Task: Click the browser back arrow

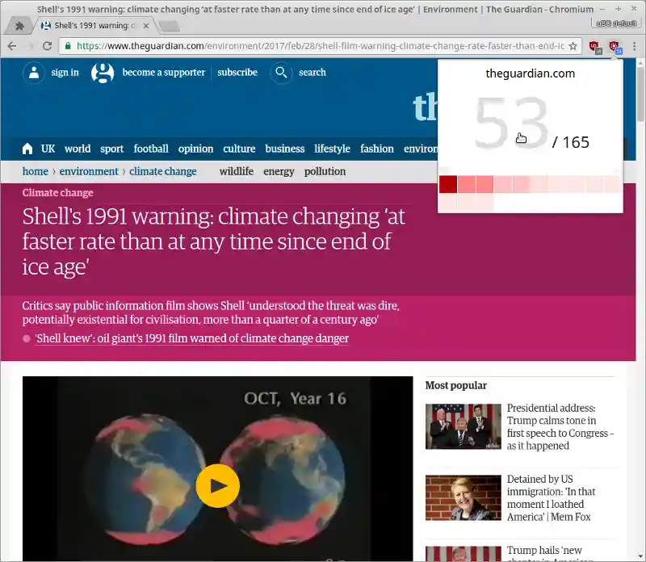Action: coord(12,46)
